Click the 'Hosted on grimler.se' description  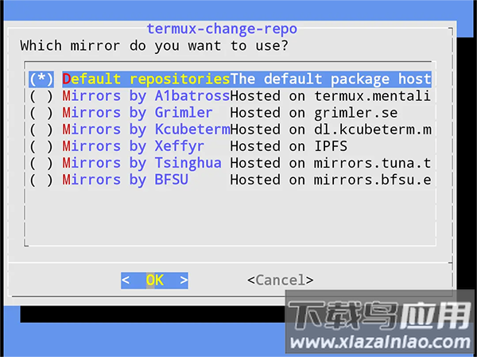point(314,113)
